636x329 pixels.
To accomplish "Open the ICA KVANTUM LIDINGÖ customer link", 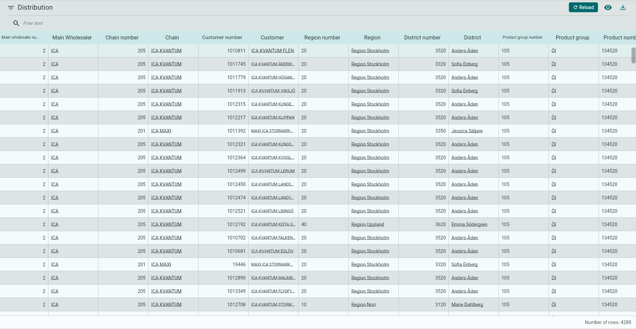I will (272, 211).
